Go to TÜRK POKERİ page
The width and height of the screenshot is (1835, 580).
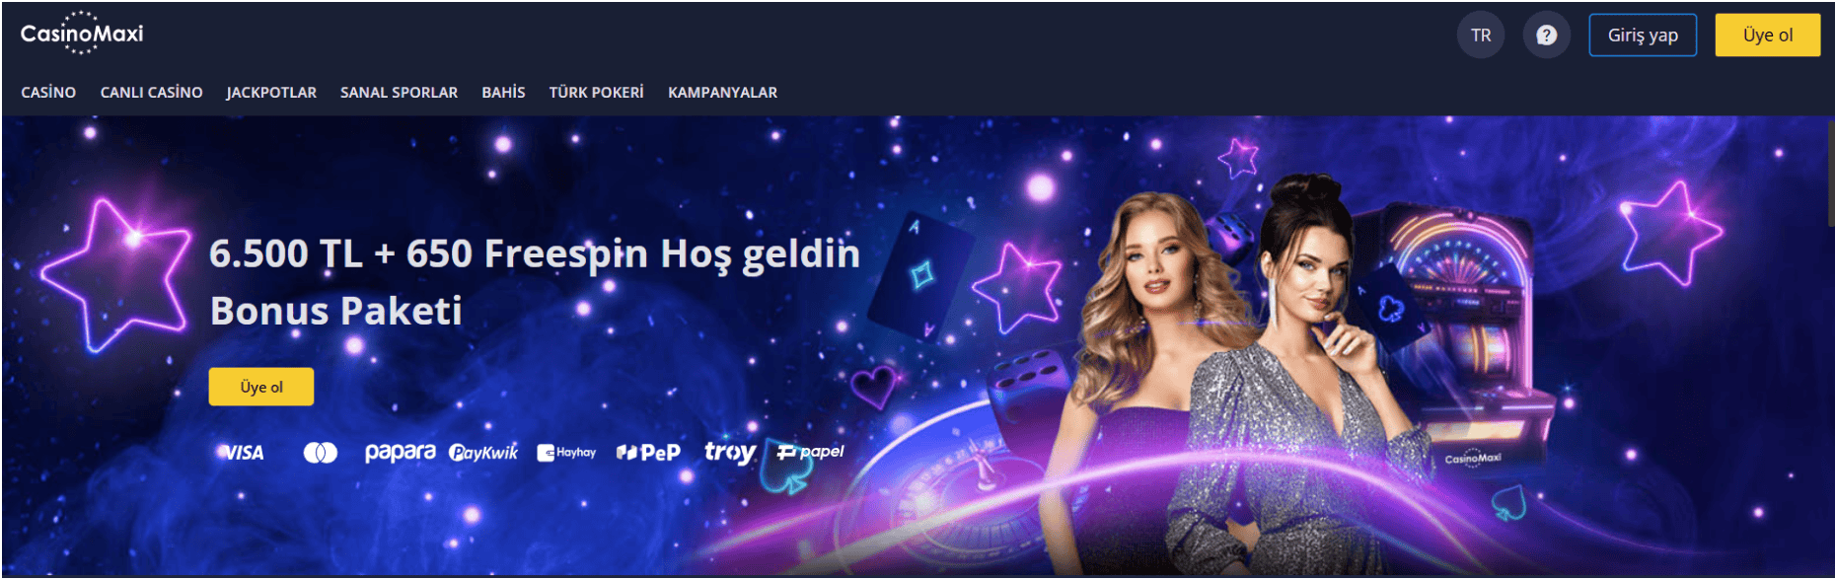coord(596,92)
